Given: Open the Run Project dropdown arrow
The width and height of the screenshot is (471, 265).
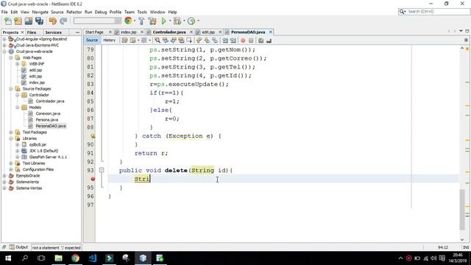Looking at the screenshot, I should click(169, 21).
